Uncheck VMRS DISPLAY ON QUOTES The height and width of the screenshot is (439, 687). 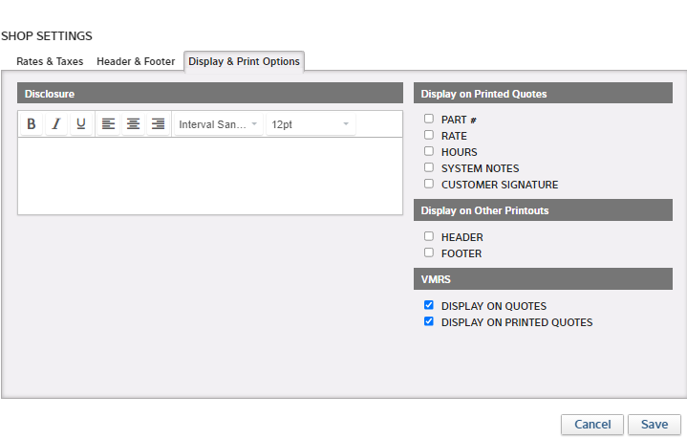(429, 306)
